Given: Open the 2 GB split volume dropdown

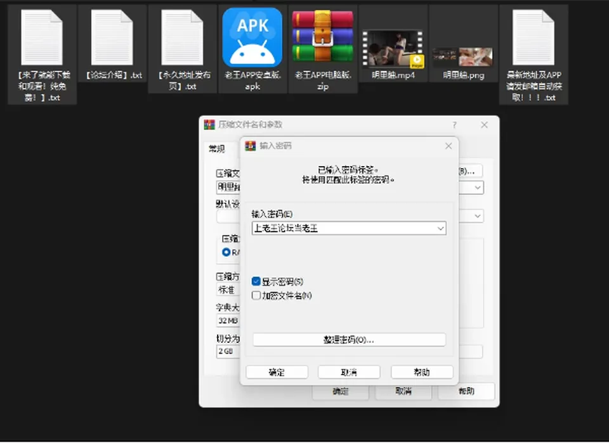Looking at the screenshot, I should 228,351.
